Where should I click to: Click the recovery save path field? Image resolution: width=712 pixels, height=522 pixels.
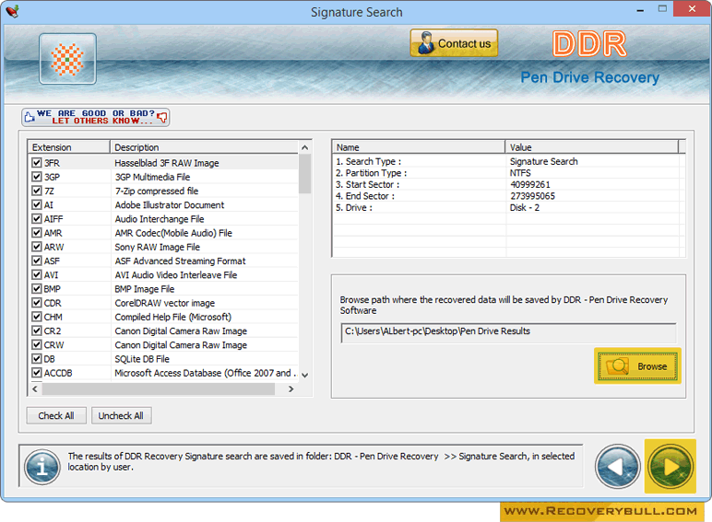508,332
